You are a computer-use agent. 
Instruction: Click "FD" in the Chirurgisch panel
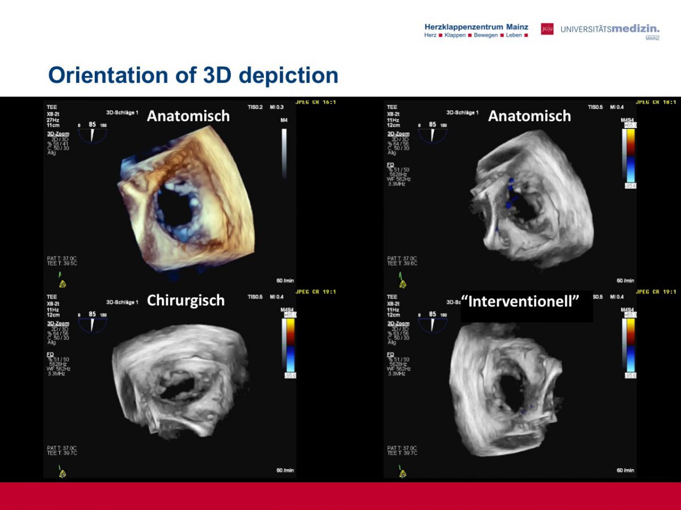(x=49, y=354)
